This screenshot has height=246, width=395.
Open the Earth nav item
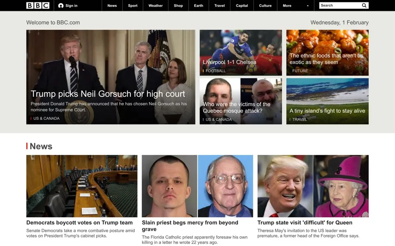click(x=198, y=5)
